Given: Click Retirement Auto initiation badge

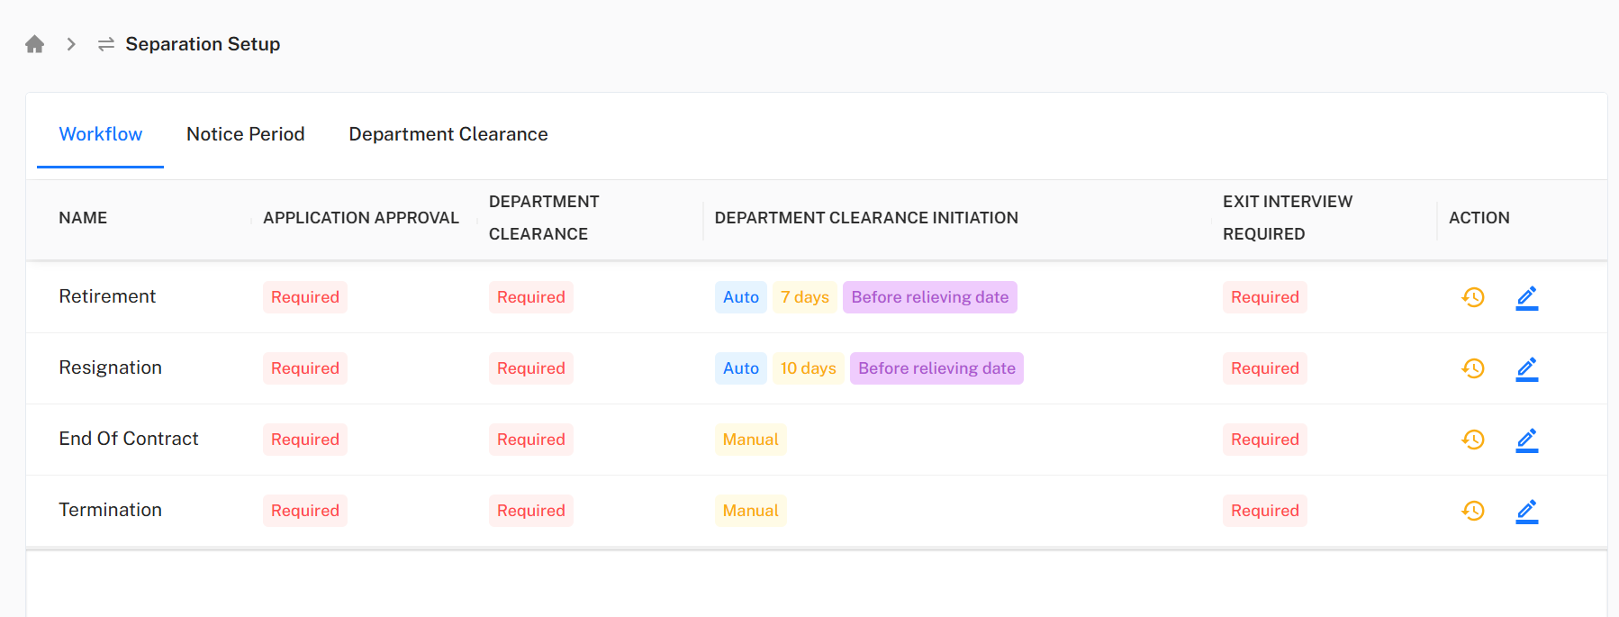Looking at the screenshot, I should click(x=741, y=297).
